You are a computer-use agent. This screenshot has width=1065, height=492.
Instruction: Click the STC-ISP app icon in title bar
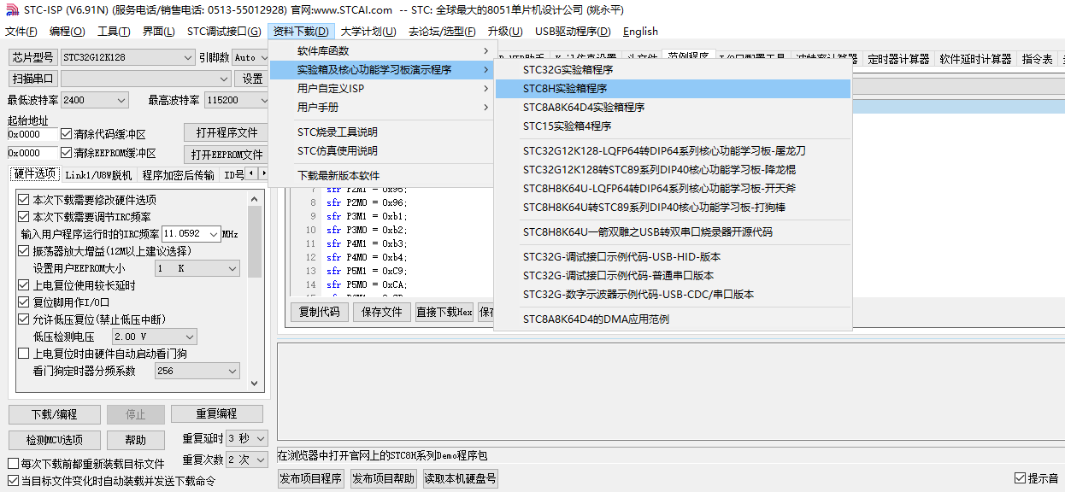point(11,10)
